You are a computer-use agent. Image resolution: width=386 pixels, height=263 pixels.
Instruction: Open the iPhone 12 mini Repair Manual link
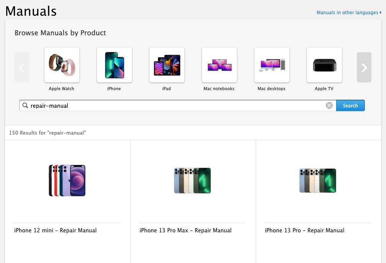[55, 230]
